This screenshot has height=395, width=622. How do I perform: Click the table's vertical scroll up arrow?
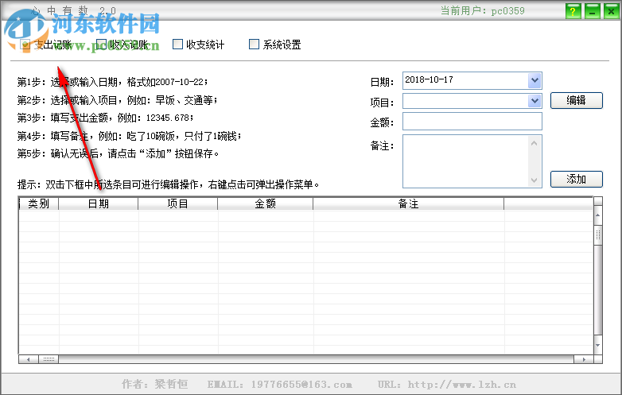coord(598,215)
